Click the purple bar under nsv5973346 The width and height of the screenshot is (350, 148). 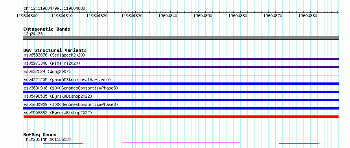(181, 67)
